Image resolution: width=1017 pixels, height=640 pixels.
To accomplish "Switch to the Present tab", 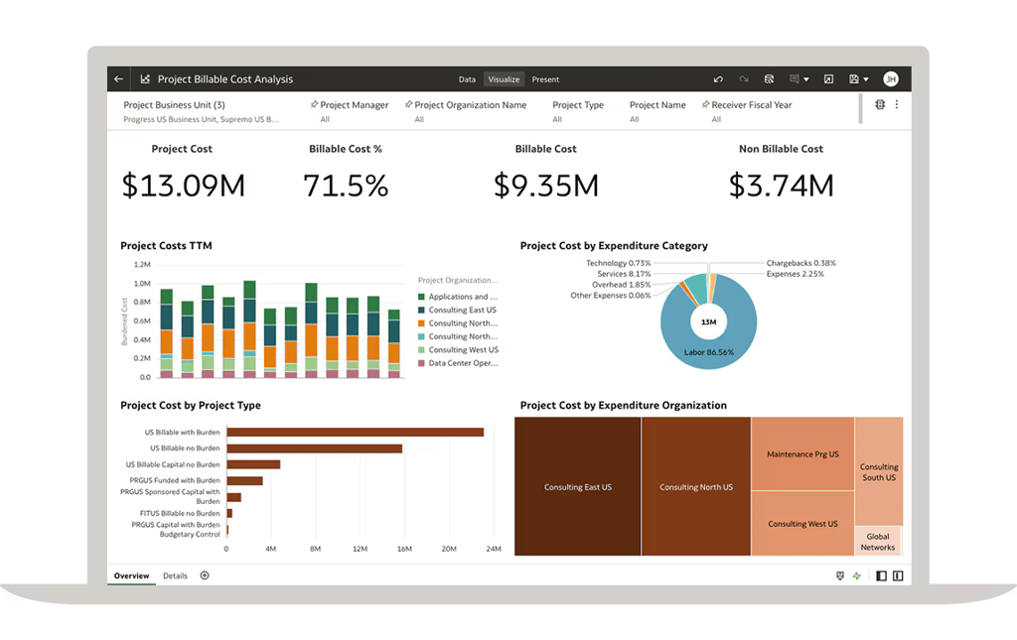I will [x=545, y=79].
